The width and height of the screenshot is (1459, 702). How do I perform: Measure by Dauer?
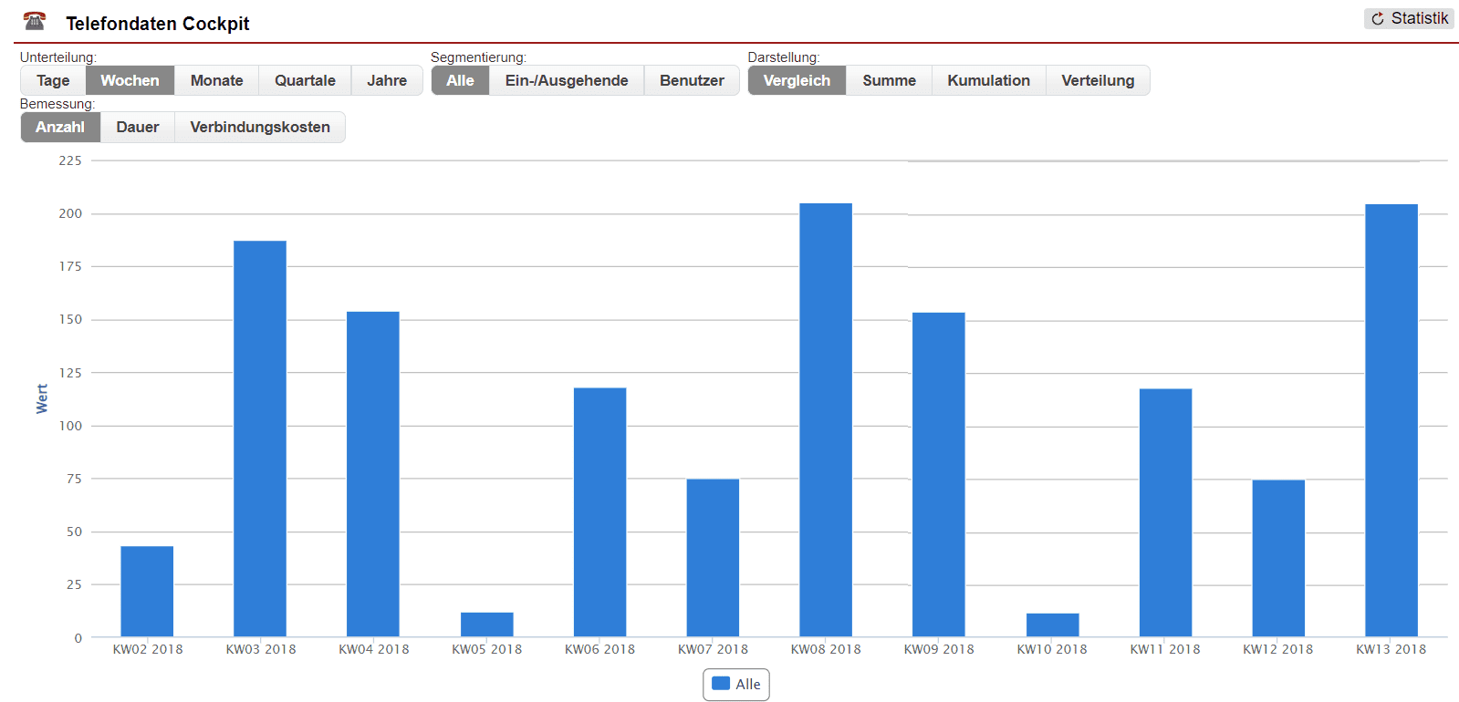(137, 127)
